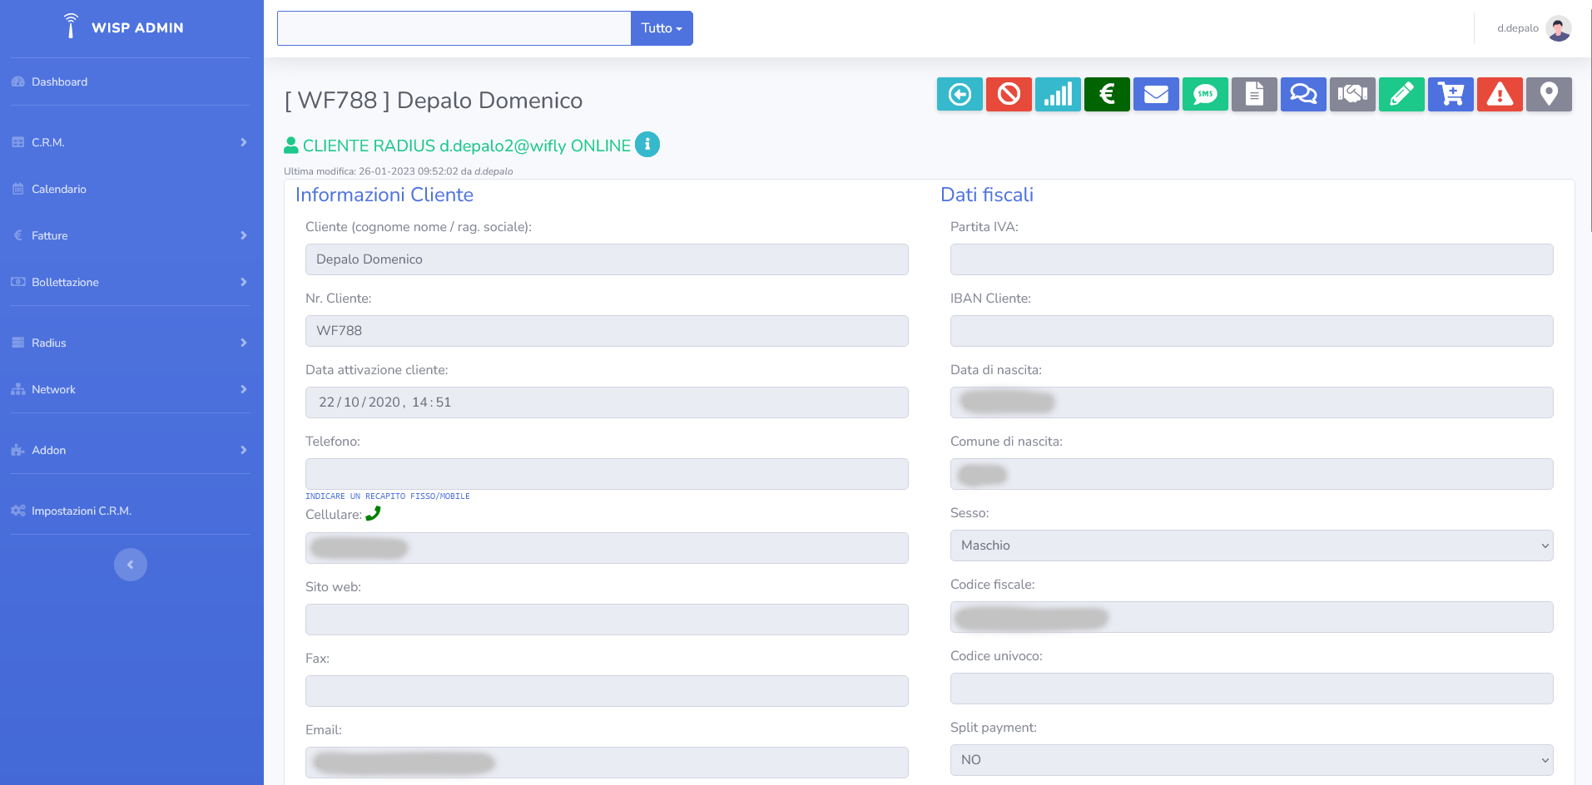
Task: Click the green euro payments icon
Action: coord(1107,95)
